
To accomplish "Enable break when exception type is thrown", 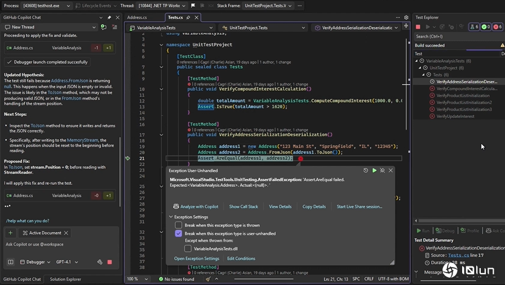I will click(179, 225).
